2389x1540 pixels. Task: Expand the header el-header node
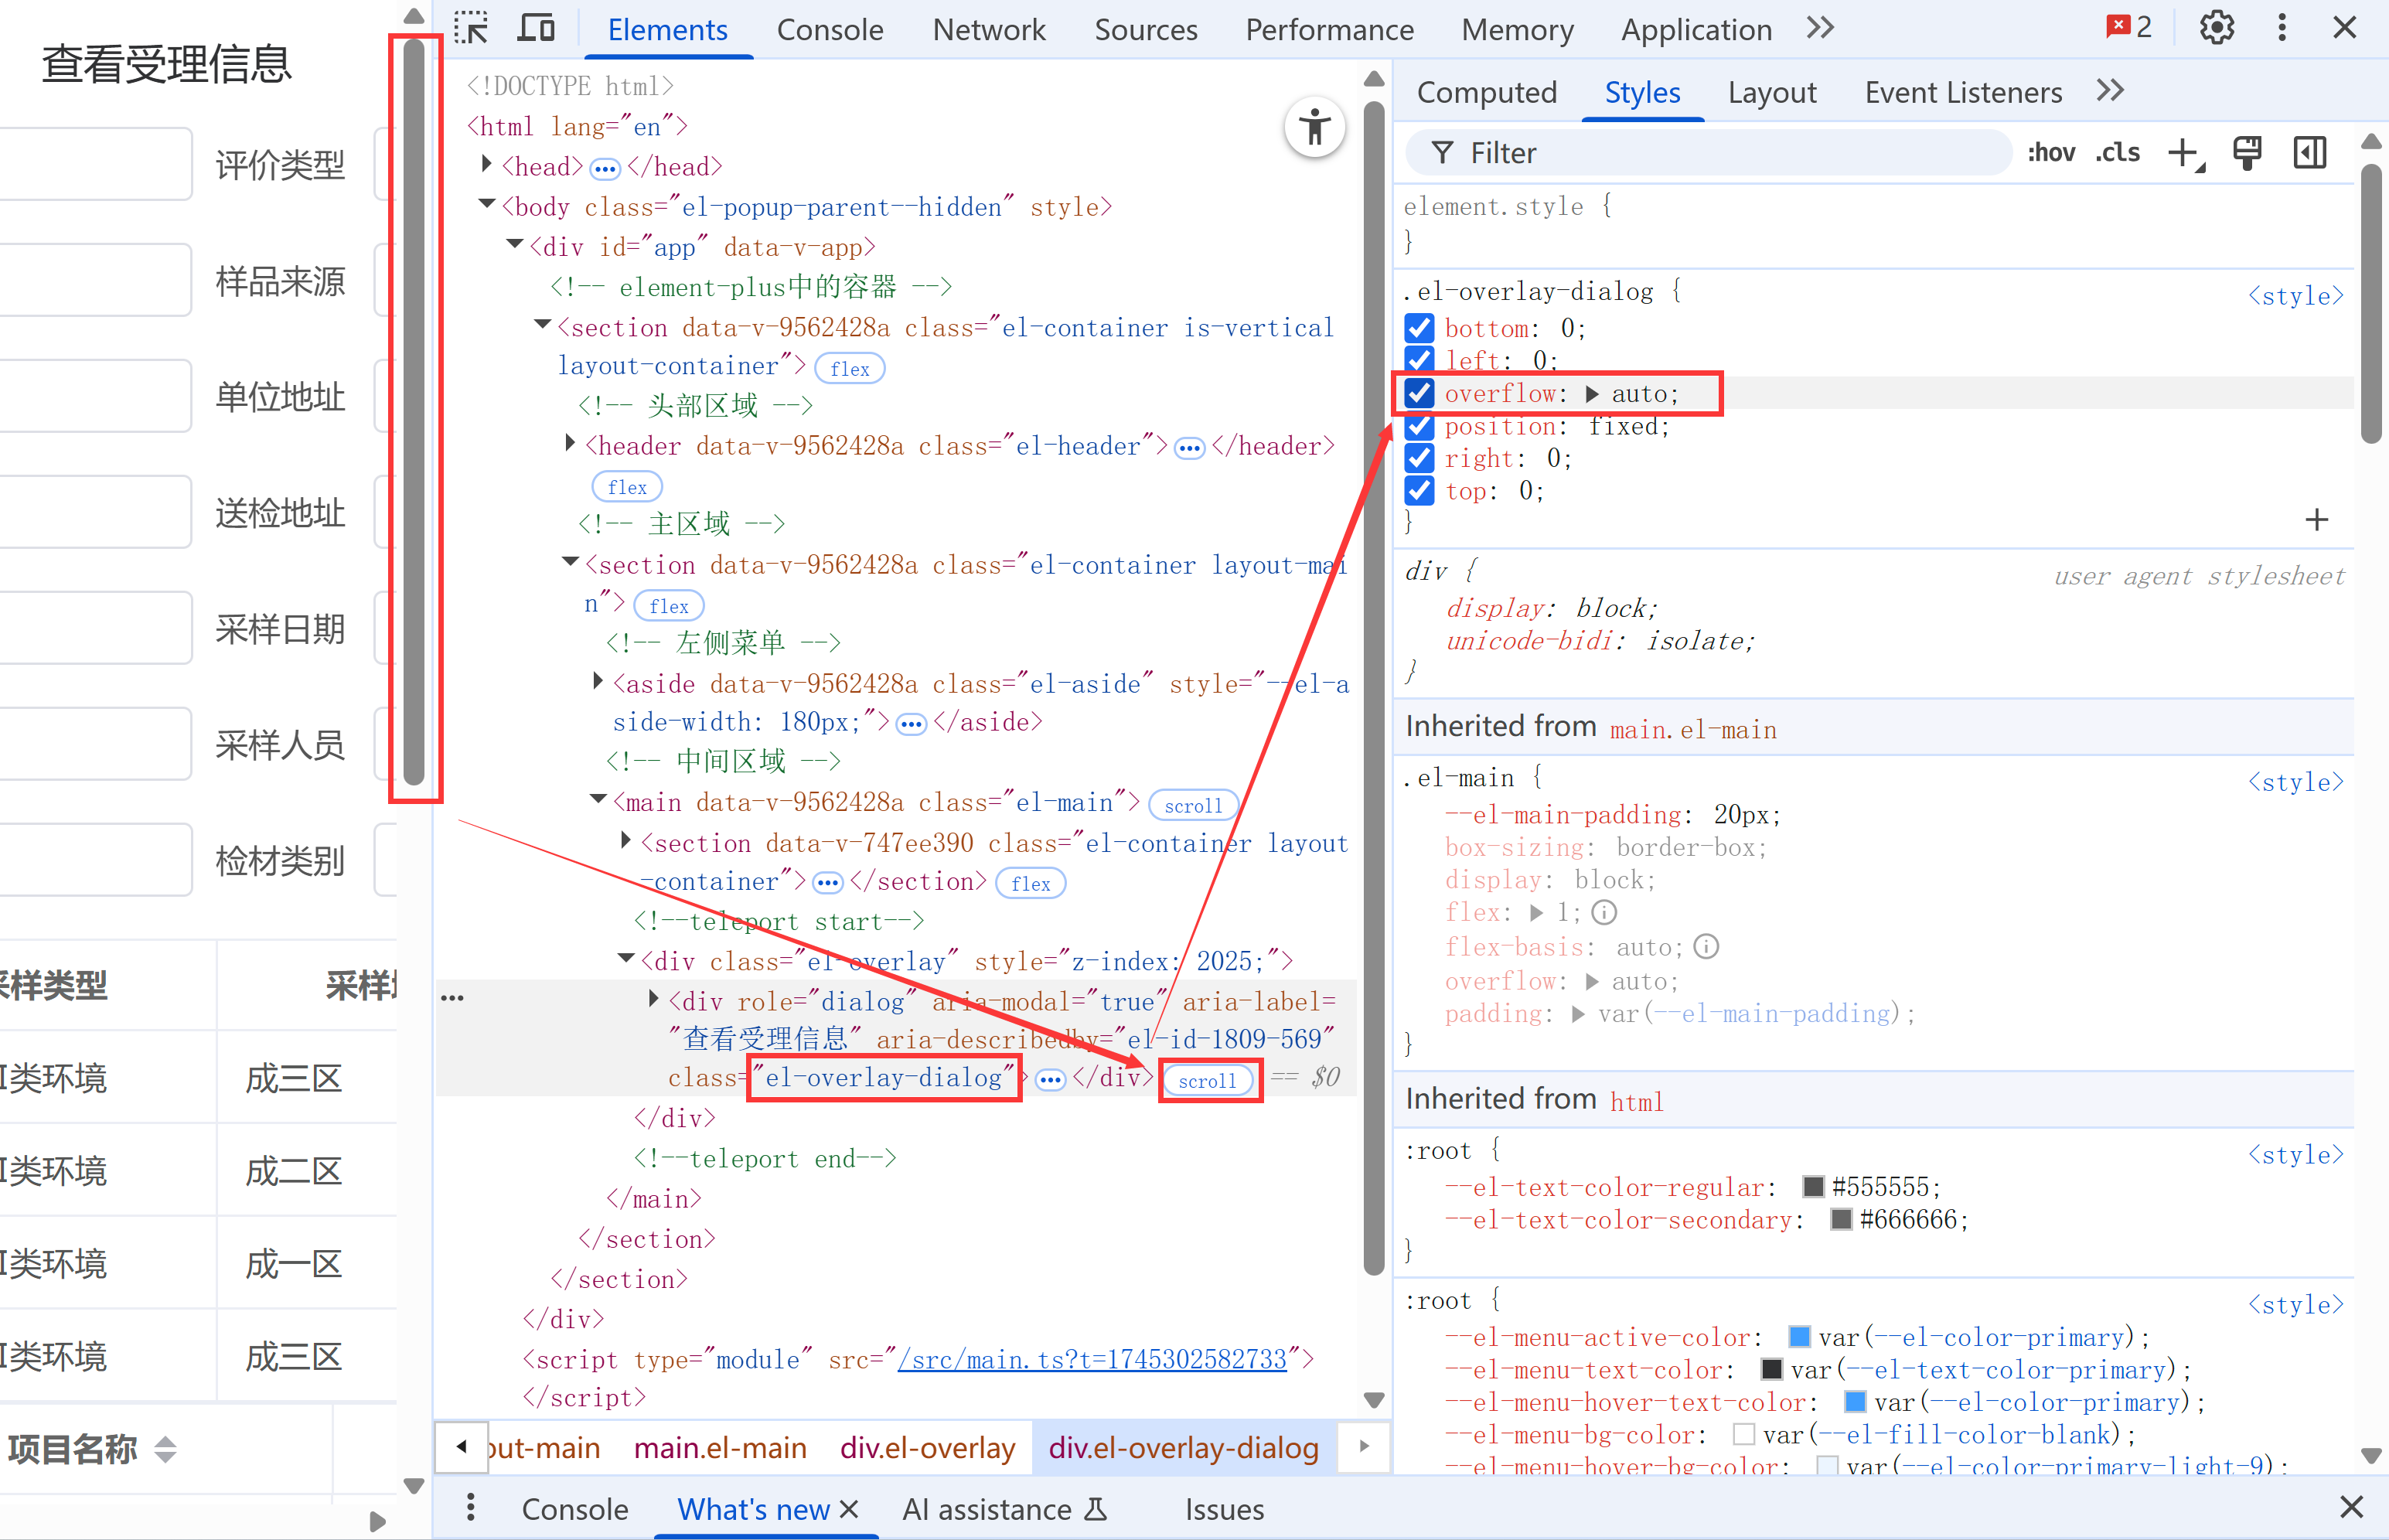pos(570,443)
